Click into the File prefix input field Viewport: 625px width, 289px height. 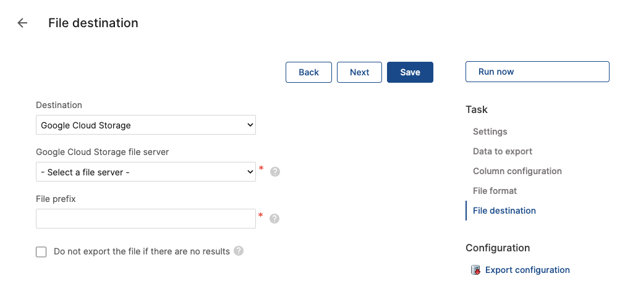tap(145, 219)
